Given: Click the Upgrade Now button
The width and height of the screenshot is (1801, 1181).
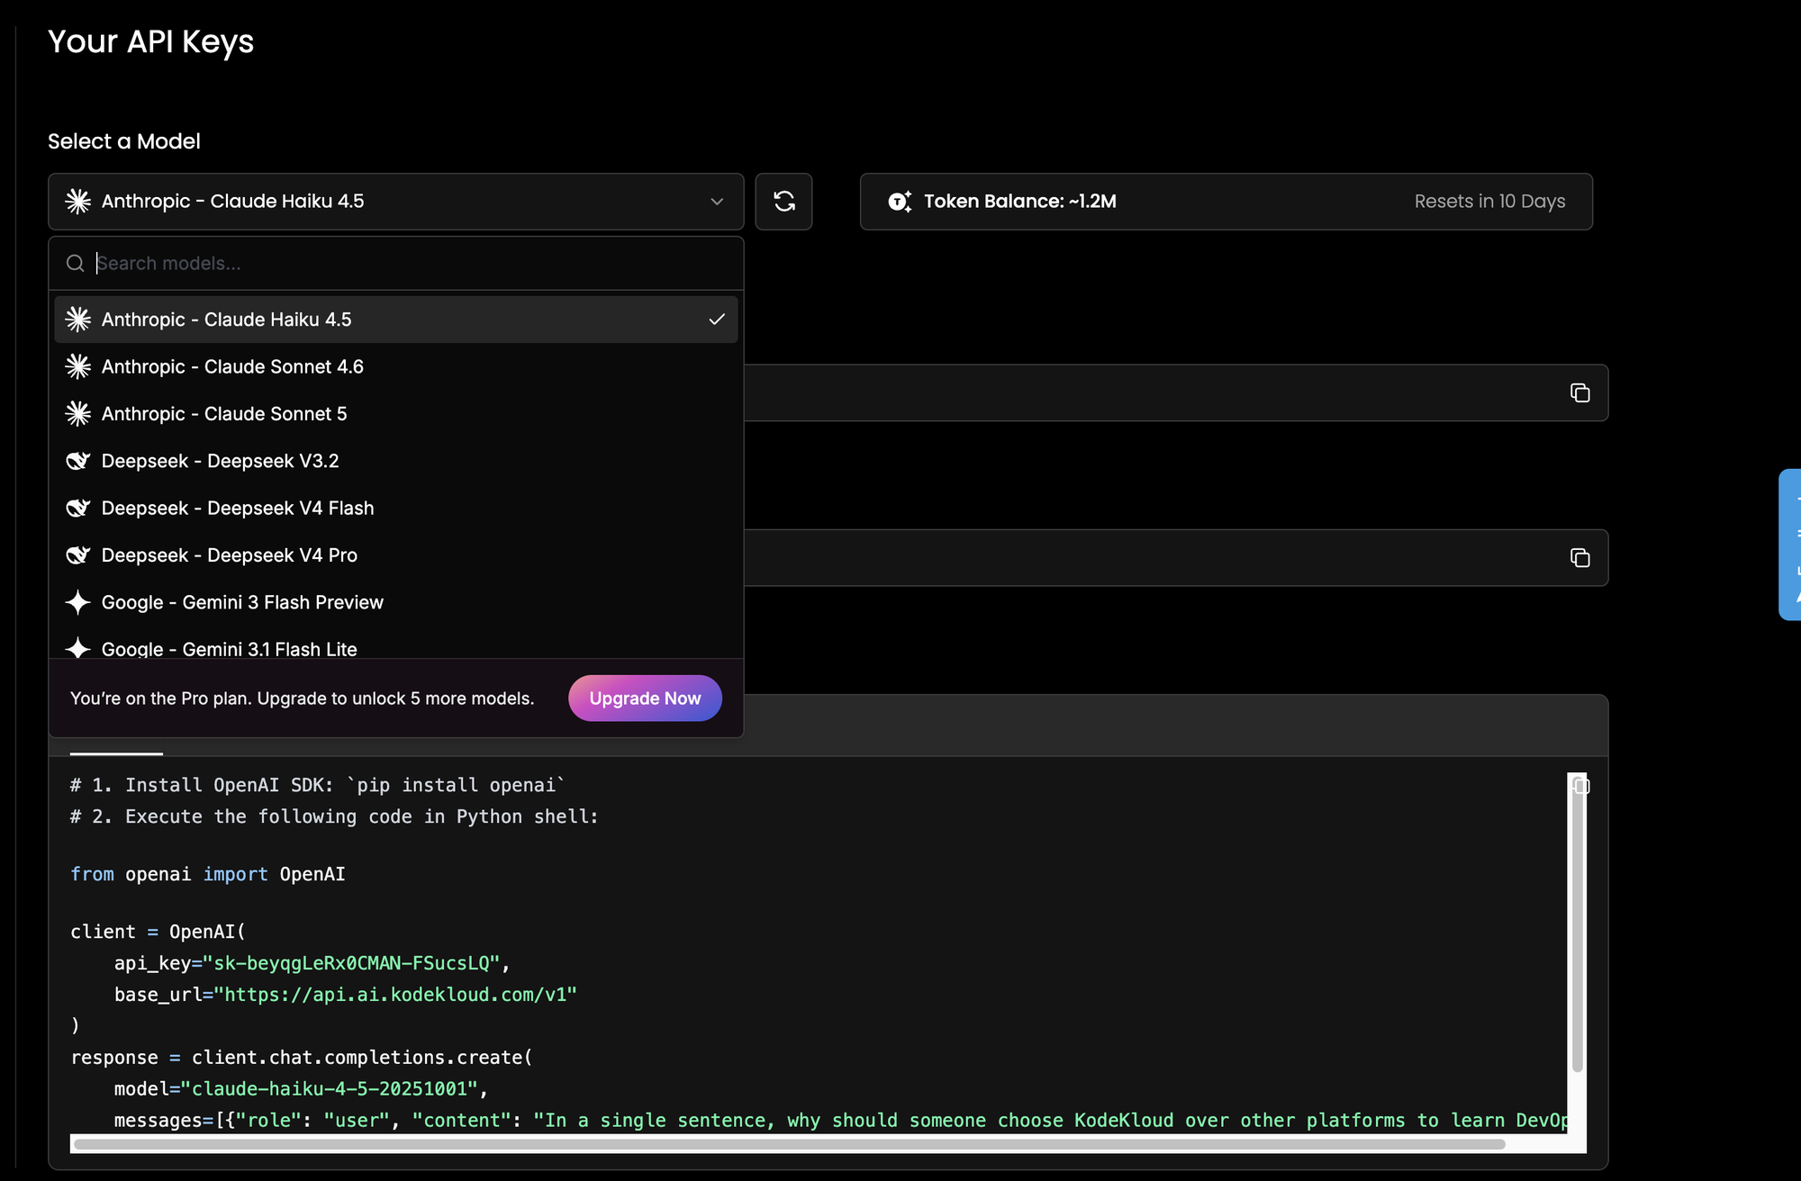Looking at the screenshot, I should tap(645, 699).
